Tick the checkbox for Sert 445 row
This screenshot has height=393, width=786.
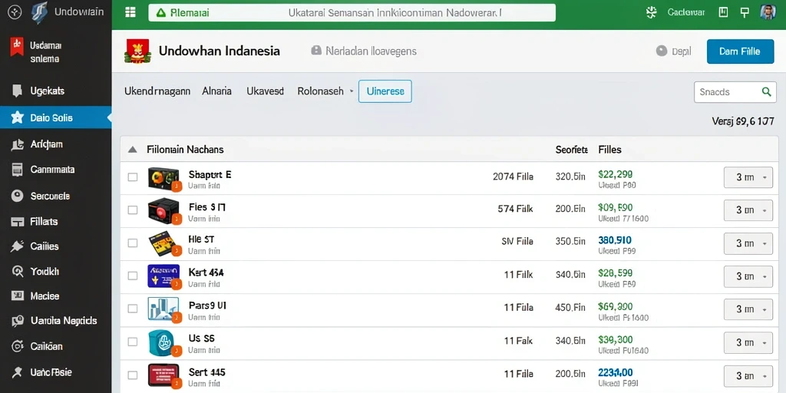pos(132,375)
